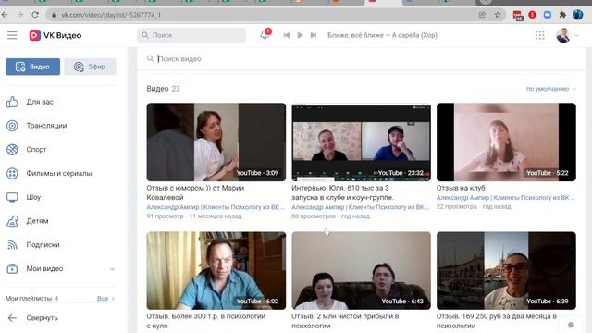Show all playlists via Все link

pyautogui.click(x=105, y=298)
